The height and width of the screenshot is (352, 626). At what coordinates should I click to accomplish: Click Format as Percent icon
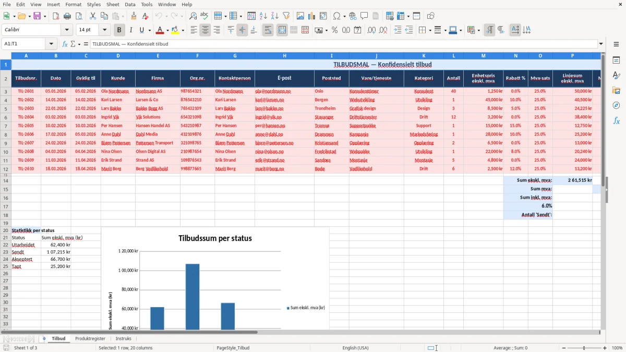(x=334, y=30)
